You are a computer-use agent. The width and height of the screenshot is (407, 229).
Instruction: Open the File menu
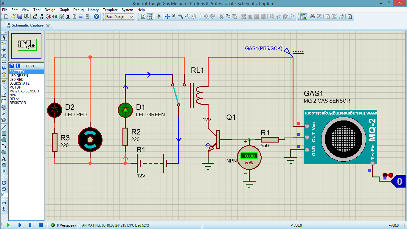[5, 10]
